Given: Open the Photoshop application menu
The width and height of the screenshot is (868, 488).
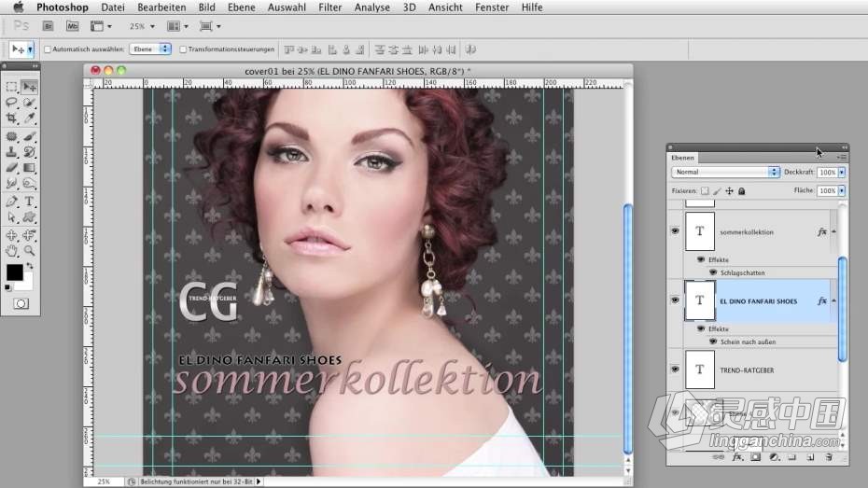Looking at the screenshot, I should [x=62, y=7].
